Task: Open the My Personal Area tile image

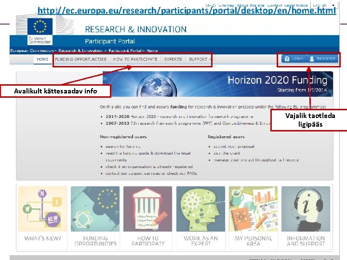Action: pos(253,208)
